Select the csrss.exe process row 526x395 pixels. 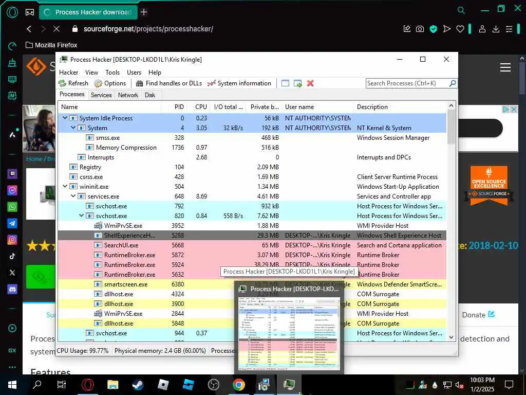252,177
